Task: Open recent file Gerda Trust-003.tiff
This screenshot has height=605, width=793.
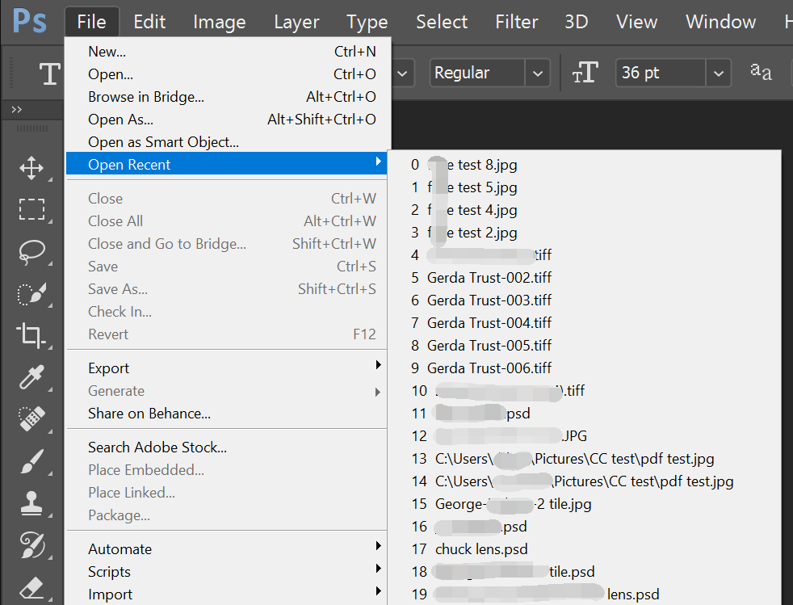Action: 584,300
